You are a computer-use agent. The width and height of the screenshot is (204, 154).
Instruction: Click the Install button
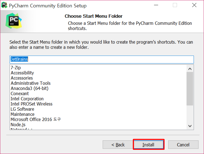tap(148, 145)
